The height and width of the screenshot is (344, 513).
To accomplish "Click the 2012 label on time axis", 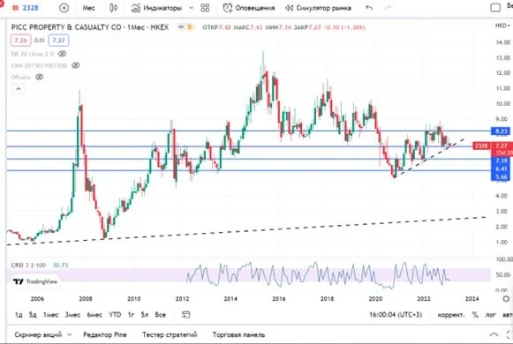I will click(x=182, y=299).
